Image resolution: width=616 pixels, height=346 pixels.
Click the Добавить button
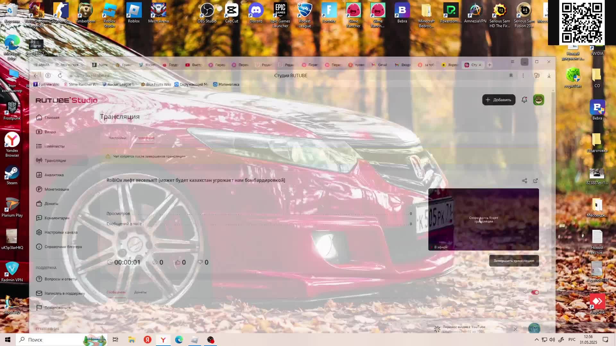(x=499, y=100)
